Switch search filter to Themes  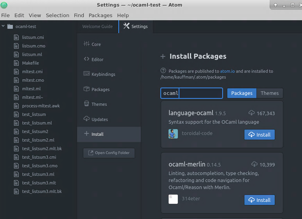(x=269, y=93)
